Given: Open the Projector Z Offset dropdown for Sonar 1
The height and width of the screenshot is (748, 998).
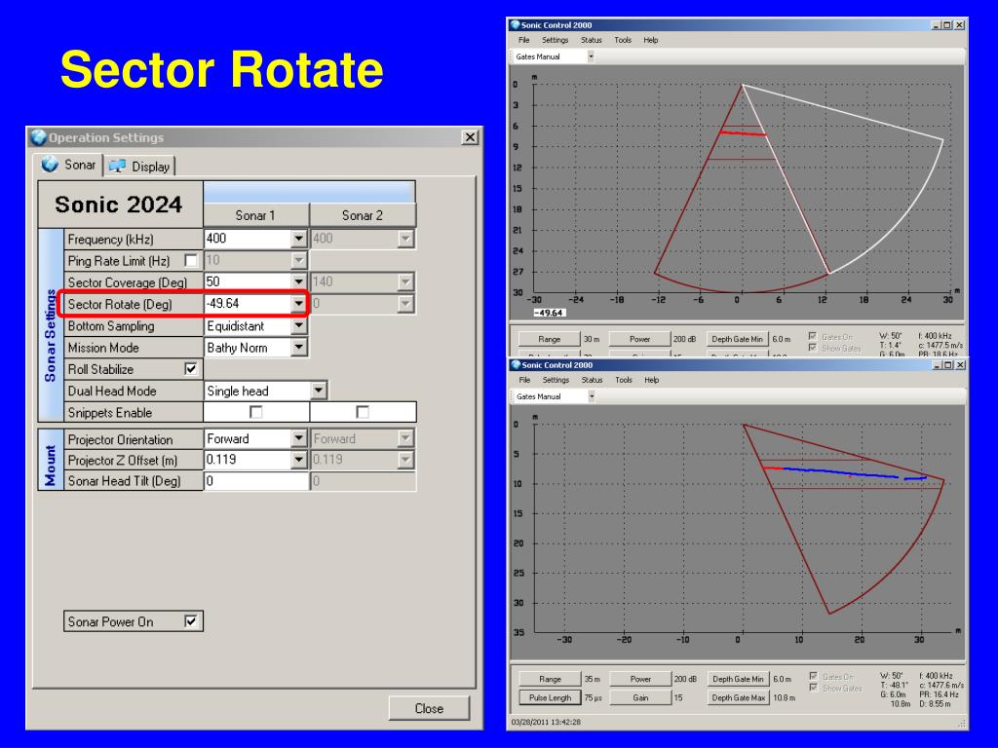Looking at the screenshot, I should point(298,460).
